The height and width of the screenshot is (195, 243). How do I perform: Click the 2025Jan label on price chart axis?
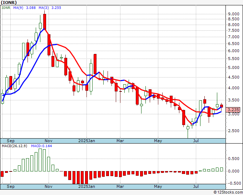pyautogui.click(x=86, y=141)
